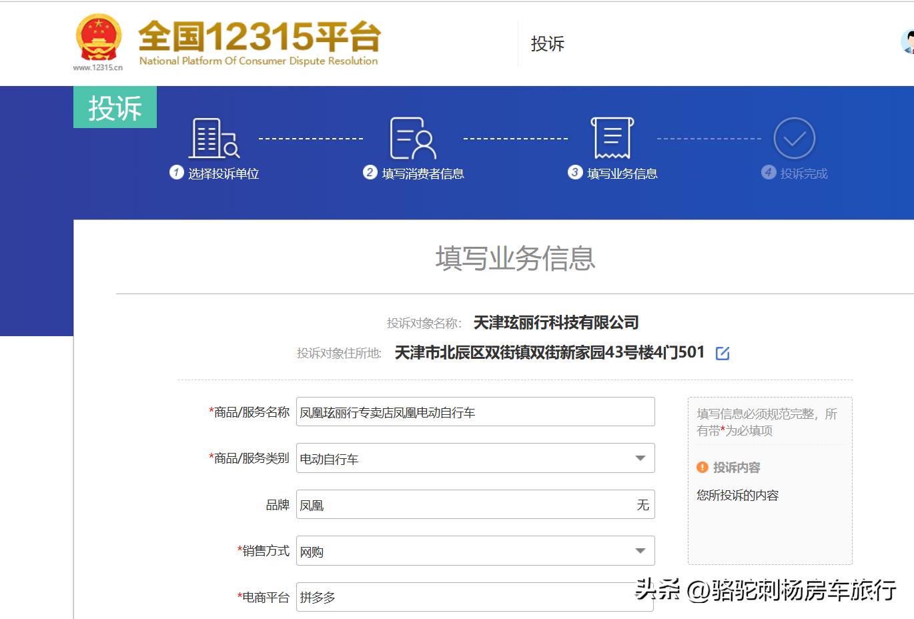
Task: Click the national emblem logo of 12315
Action: [99, 38]
